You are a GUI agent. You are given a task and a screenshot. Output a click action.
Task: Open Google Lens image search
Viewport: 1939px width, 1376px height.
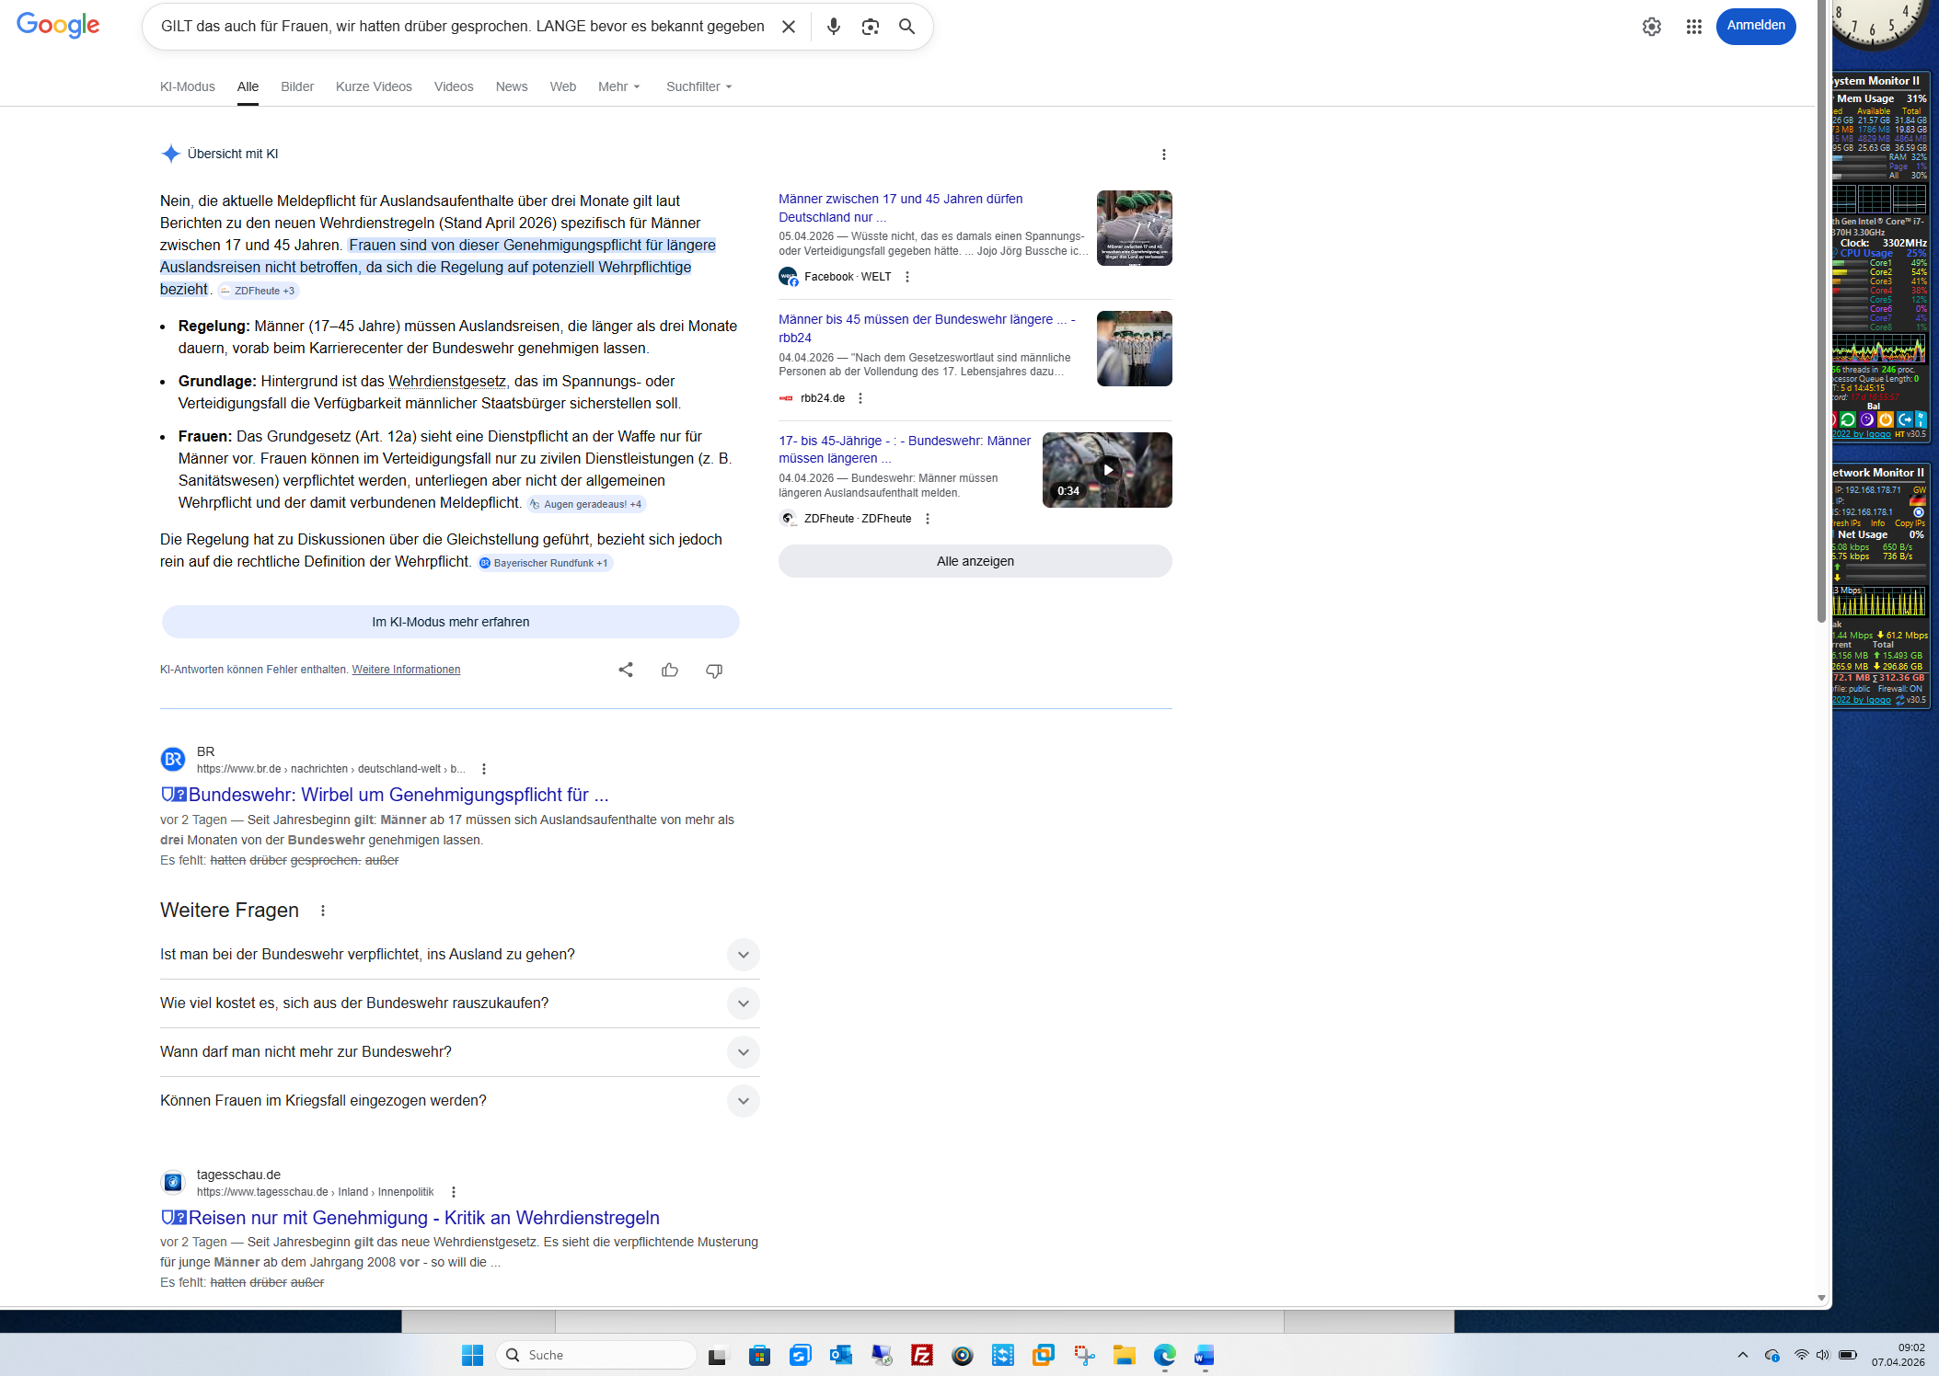tap(870, 27)
